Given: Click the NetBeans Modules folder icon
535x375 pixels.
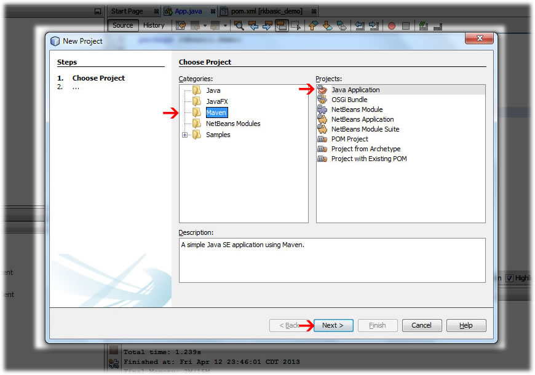Looking at the screenshot, I should [x=197, y=124].
